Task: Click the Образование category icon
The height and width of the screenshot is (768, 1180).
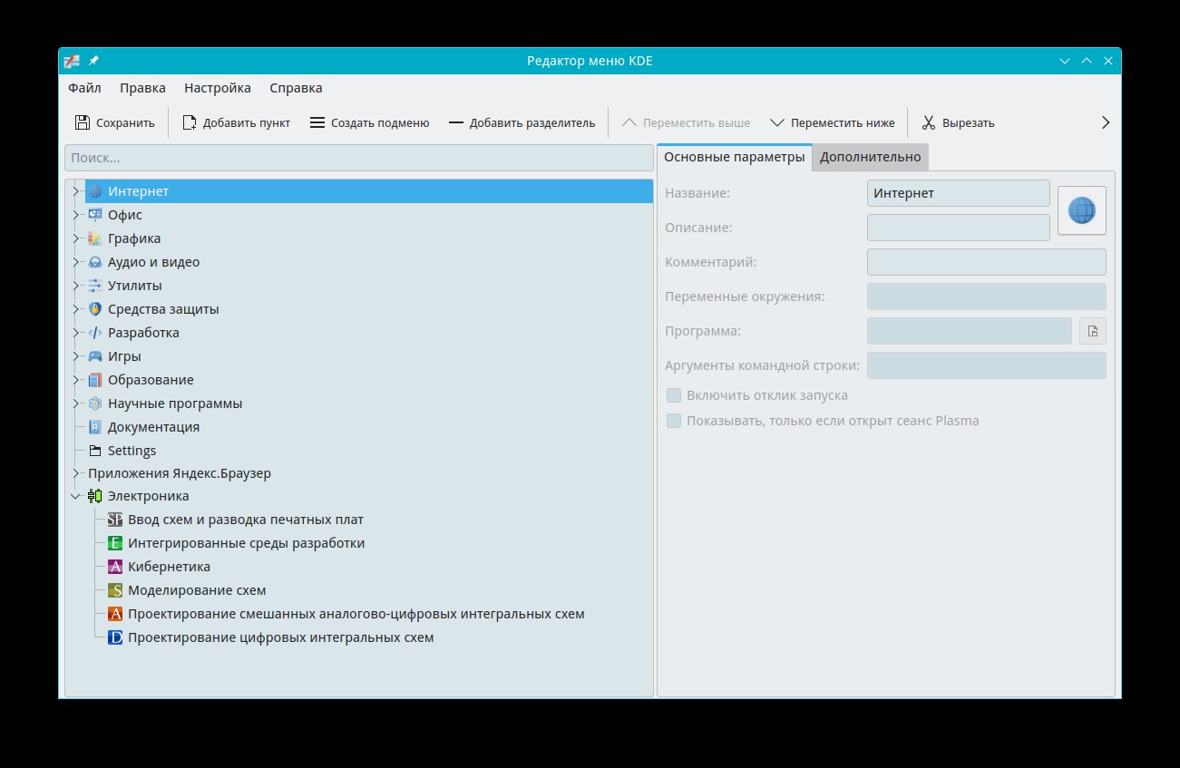Action: [x=95, y=380]
